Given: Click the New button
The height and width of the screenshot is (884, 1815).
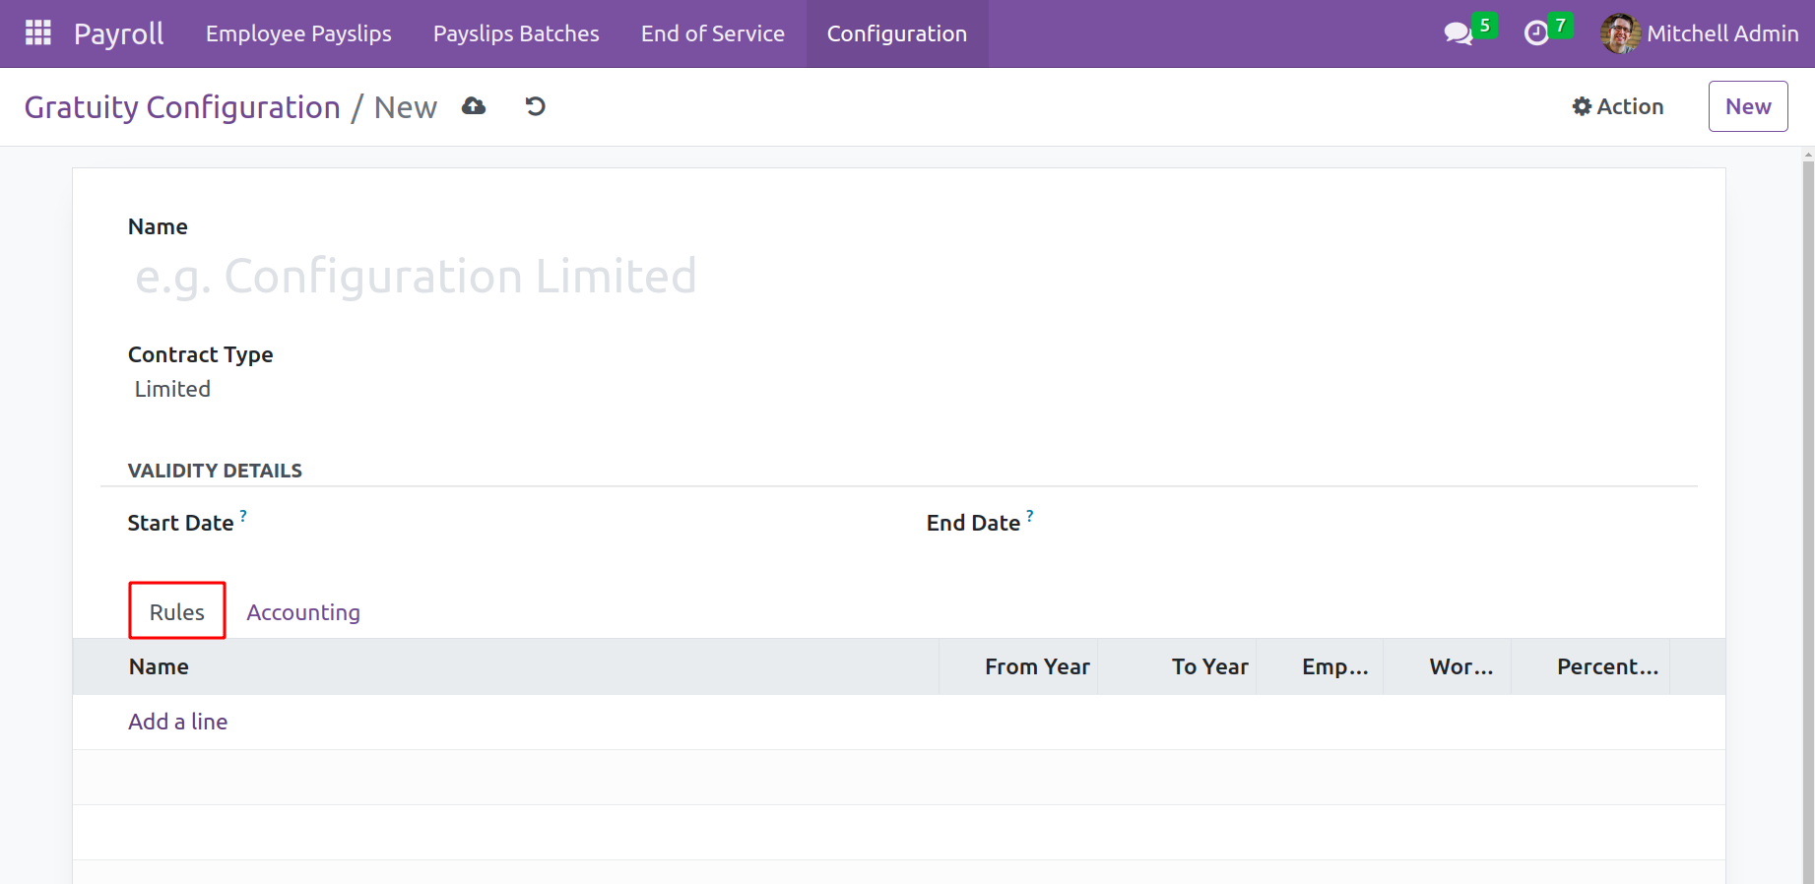Looking at the screenshot, I should pos(1747,106).
